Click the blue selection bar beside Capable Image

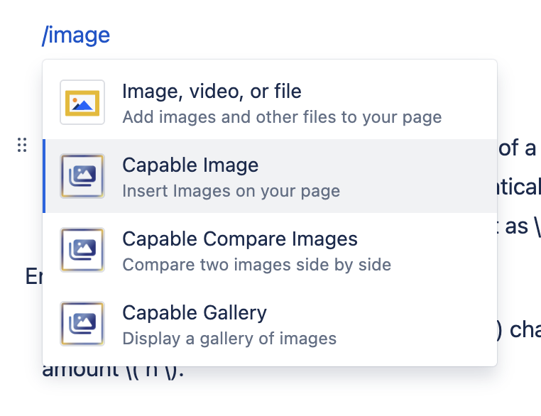pos(44,176)
